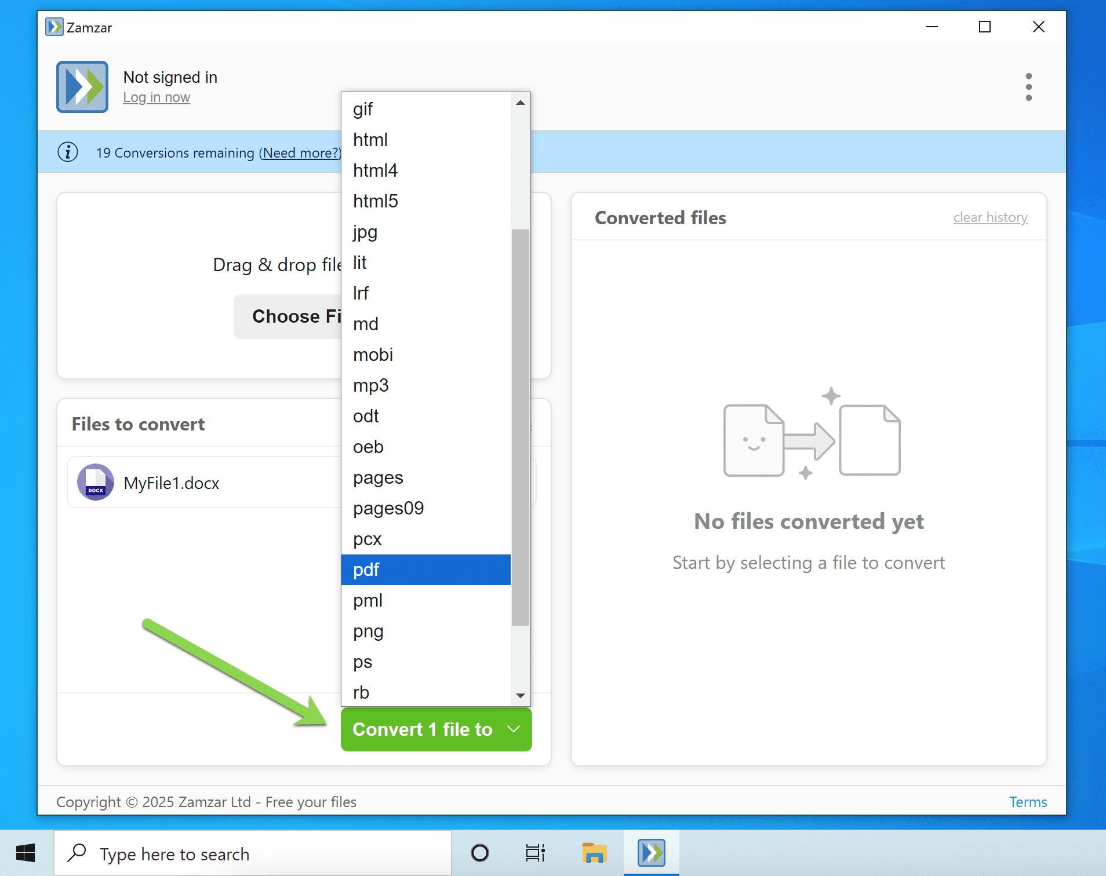Open the three-dot options menu

(1029, 86)
